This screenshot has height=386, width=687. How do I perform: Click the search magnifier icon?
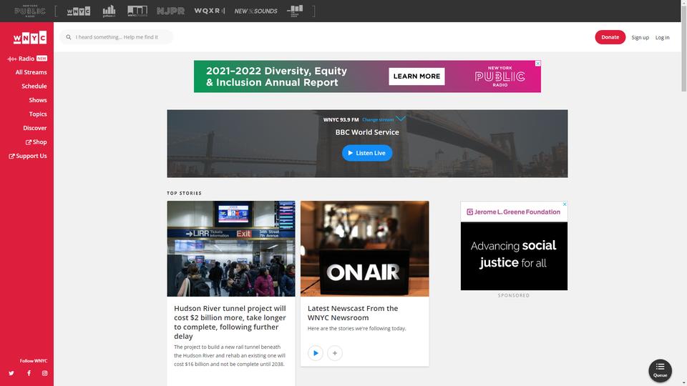[69, 37]
